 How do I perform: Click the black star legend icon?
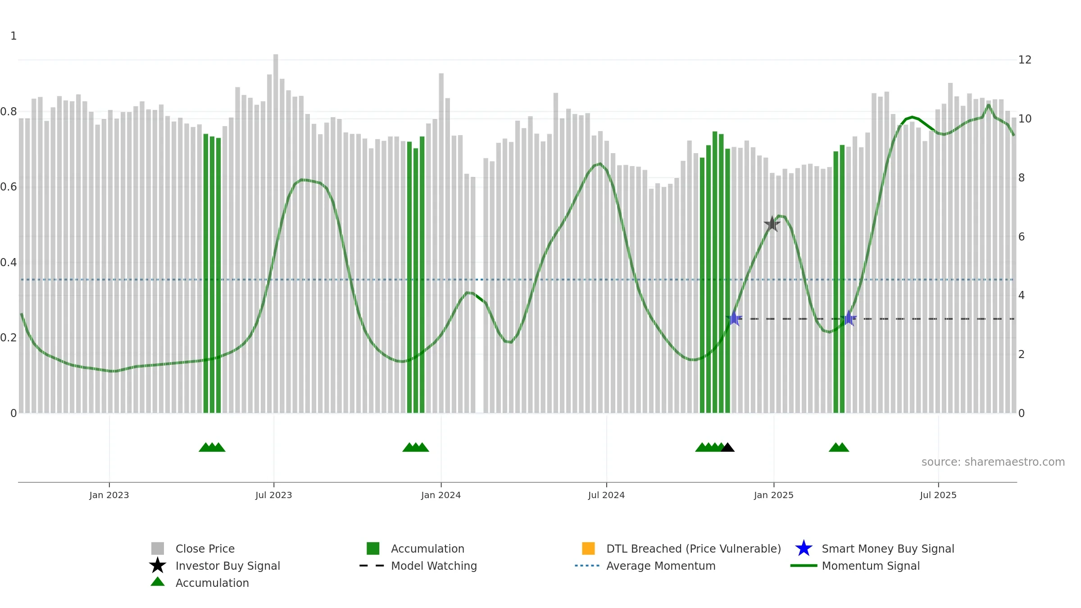(x=158, y=566)
